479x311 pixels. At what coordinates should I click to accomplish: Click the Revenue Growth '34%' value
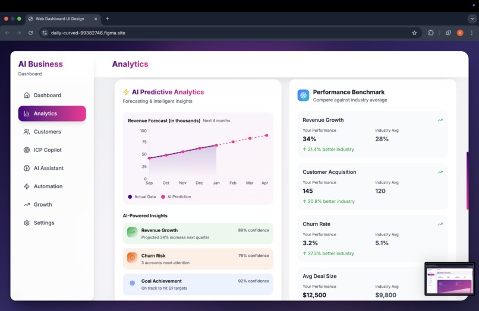pyautogui.click(x=309, y=139)
